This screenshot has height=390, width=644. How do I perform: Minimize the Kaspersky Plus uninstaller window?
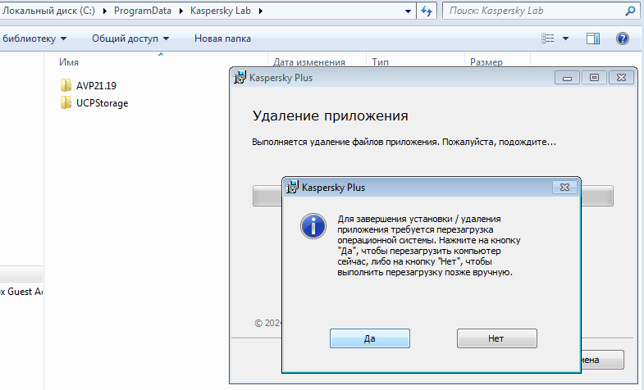pyautogui.click(x=567, y=78)
